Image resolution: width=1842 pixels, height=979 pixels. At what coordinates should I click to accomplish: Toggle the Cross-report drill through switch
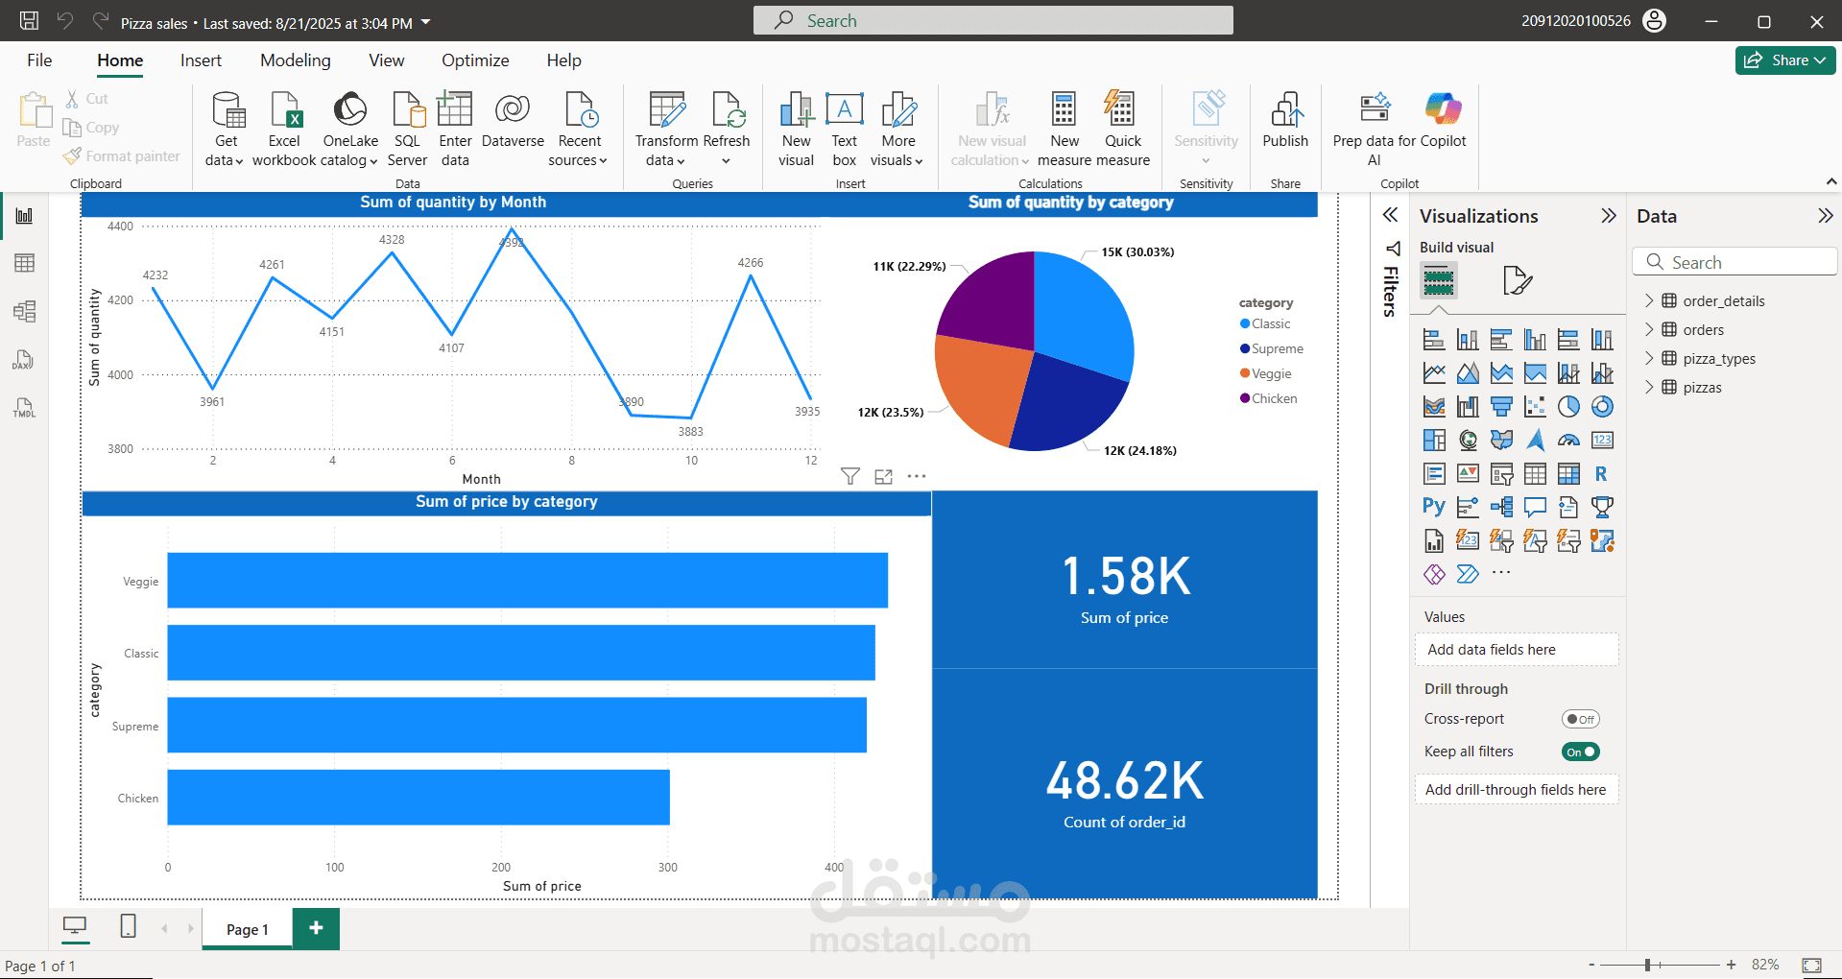tap(1580, 719)
